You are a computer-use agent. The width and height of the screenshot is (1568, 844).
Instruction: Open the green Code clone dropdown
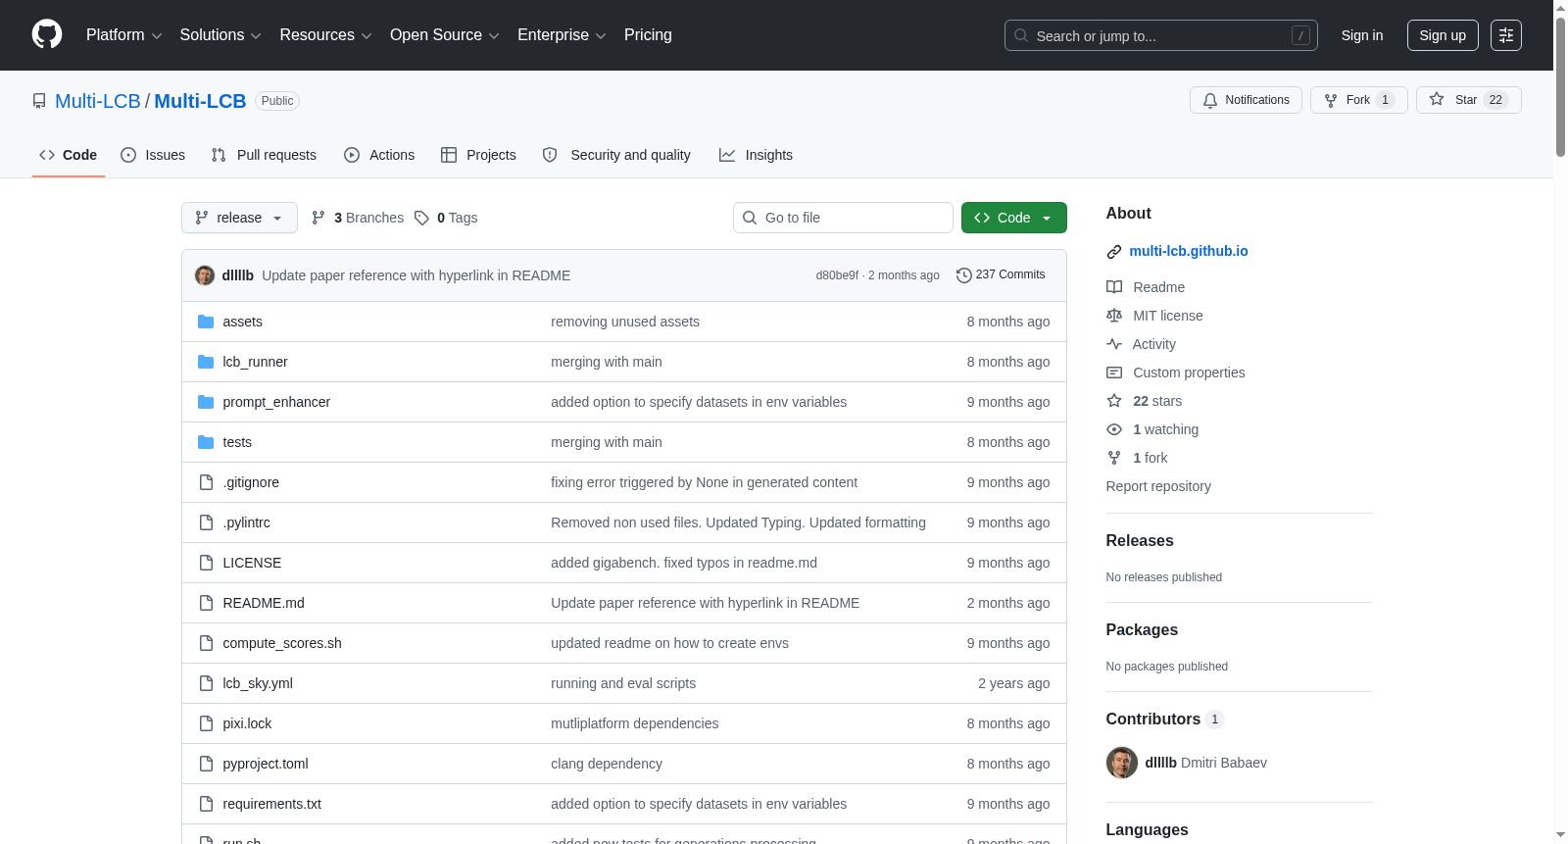1014,218
